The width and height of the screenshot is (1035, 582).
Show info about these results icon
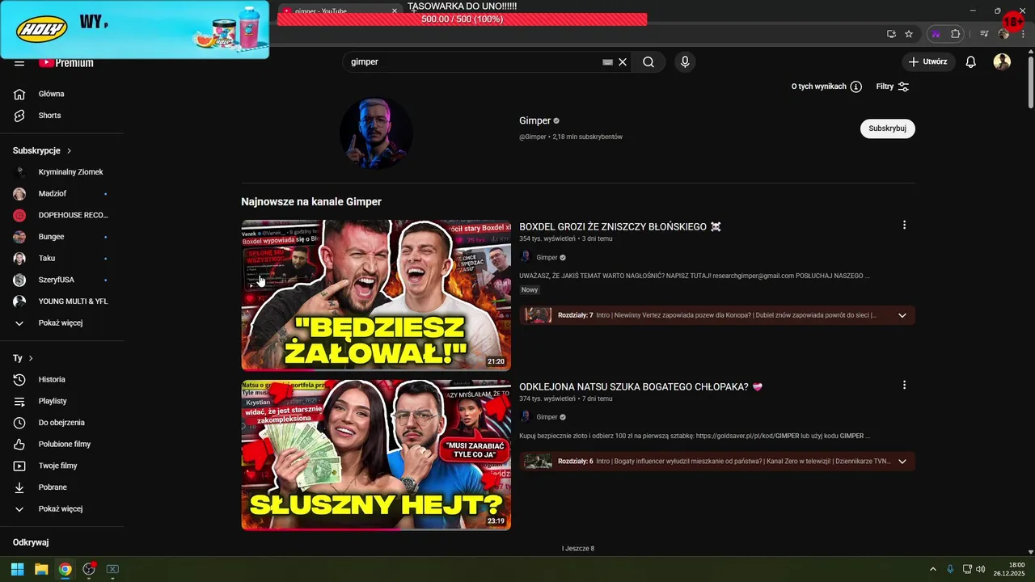[x=855, y=86]
